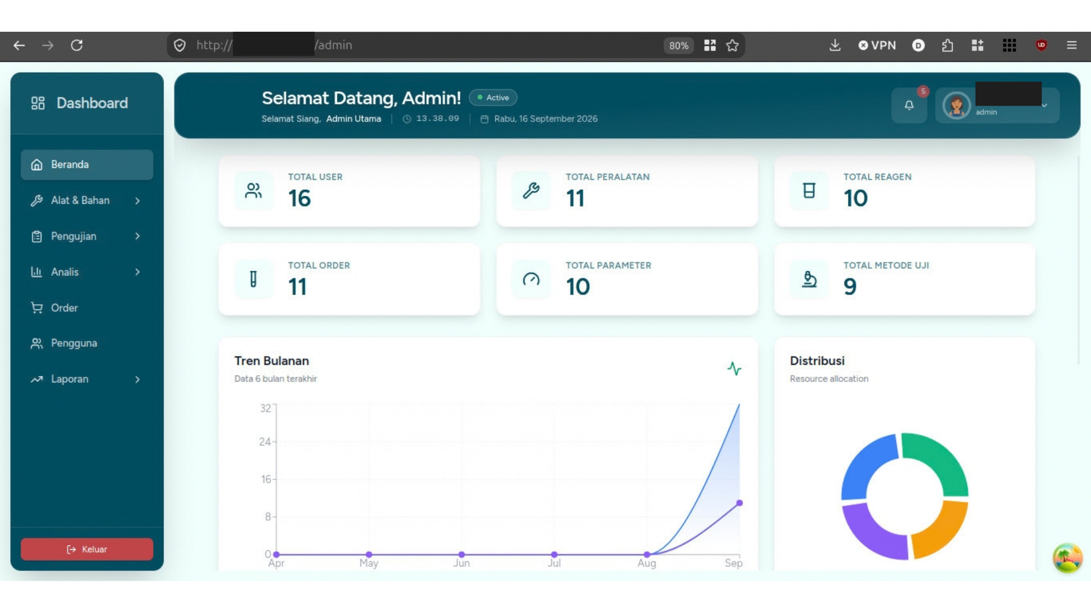Click the Dashboard sidebar header

point(79,103)
